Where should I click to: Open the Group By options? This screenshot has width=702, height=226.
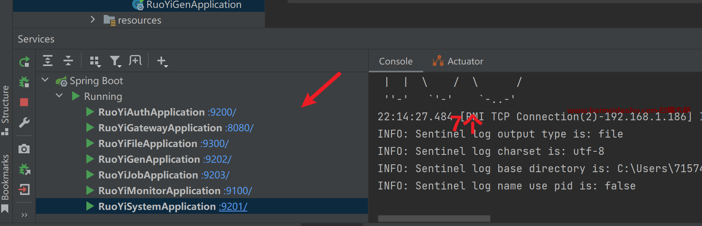point(95,61)
